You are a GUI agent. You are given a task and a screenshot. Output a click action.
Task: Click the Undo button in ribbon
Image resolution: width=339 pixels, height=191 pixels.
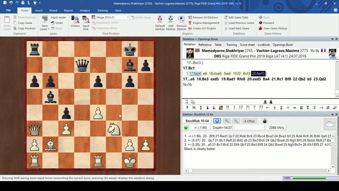(57, 23)
